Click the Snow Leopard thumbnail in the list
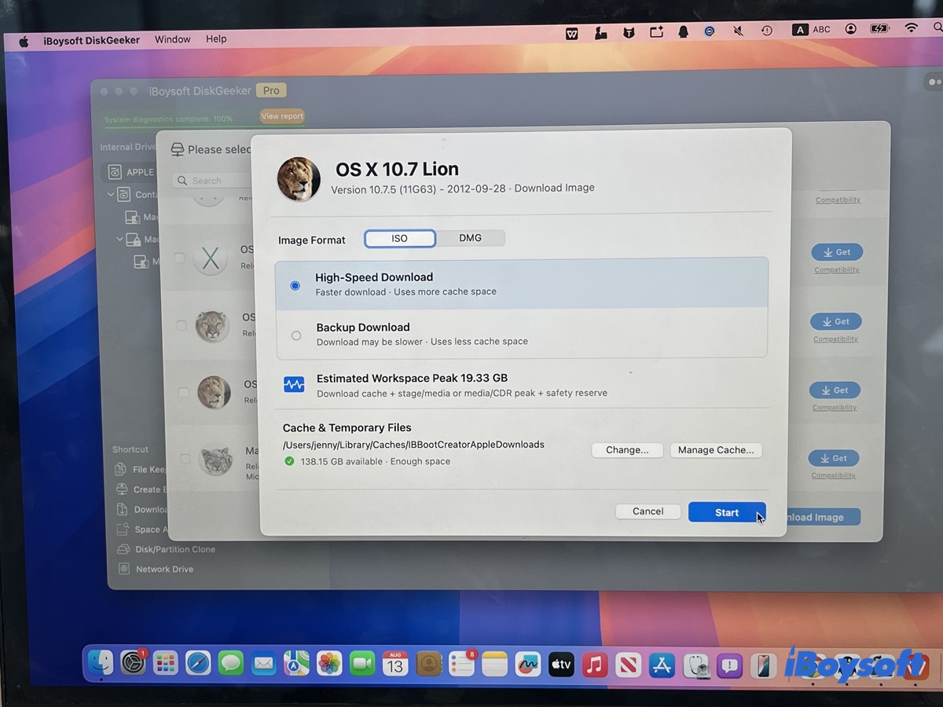Viewport: 943px width, 707px height. (x=215, y=460)
